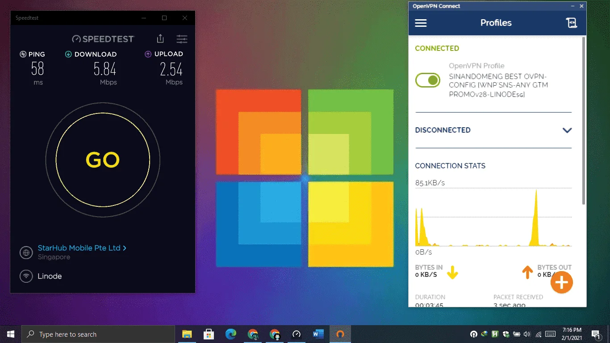Click the OpenVPN icon in system tray
This screenshot has width=610, height=343.
pyautogui.click(x=474, y=334)
